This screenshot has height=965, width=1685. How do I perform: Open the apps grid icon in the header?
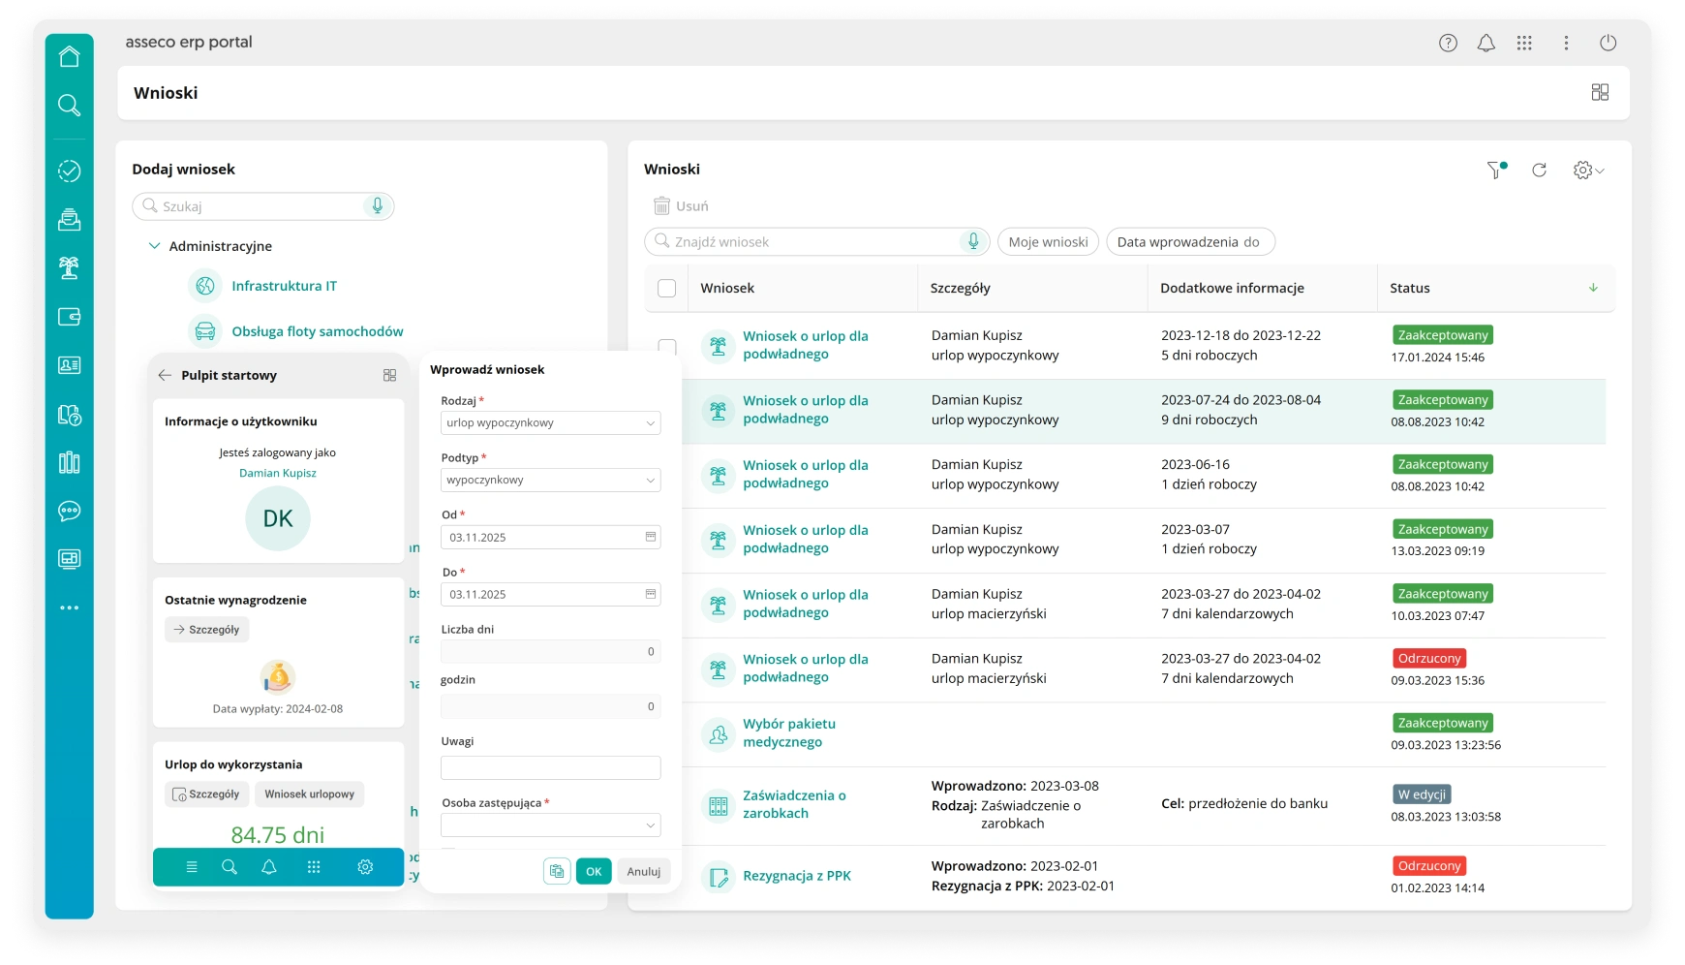pos(1524,43)
